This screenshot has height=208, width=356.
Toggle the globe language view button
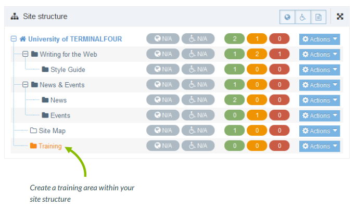point(287,17)
